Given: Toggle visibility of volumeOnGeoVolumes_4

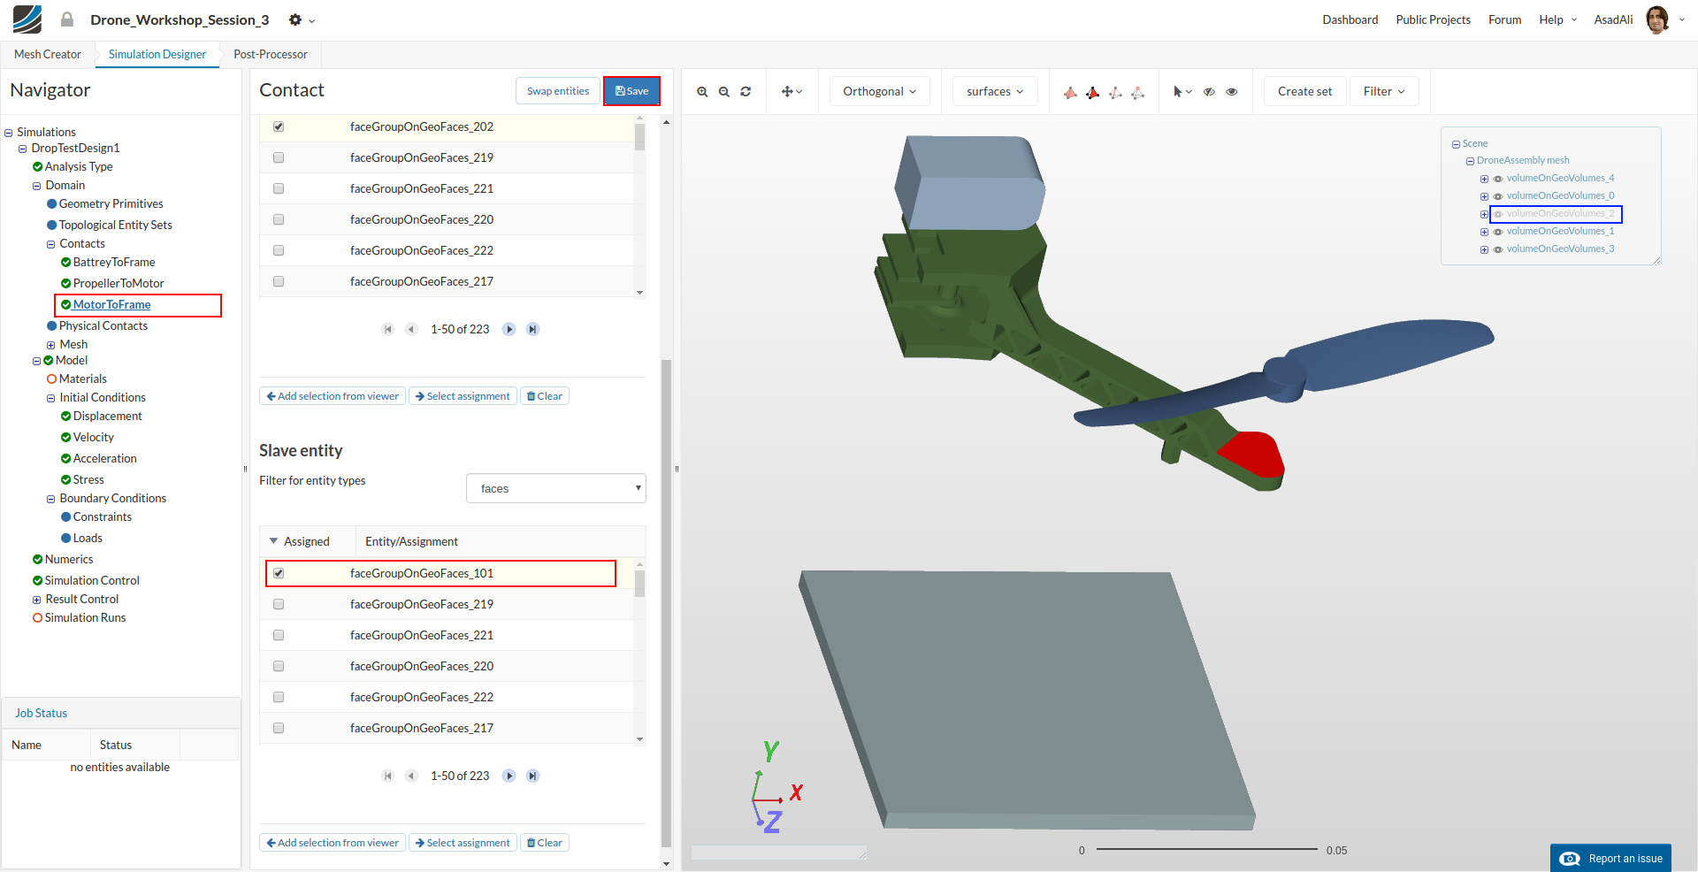Looking at the screenshot, I should 1498,179.
